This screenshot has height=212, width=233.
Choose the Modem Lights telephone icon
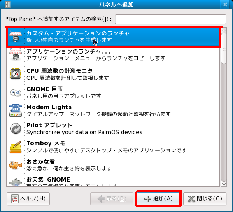16,110
